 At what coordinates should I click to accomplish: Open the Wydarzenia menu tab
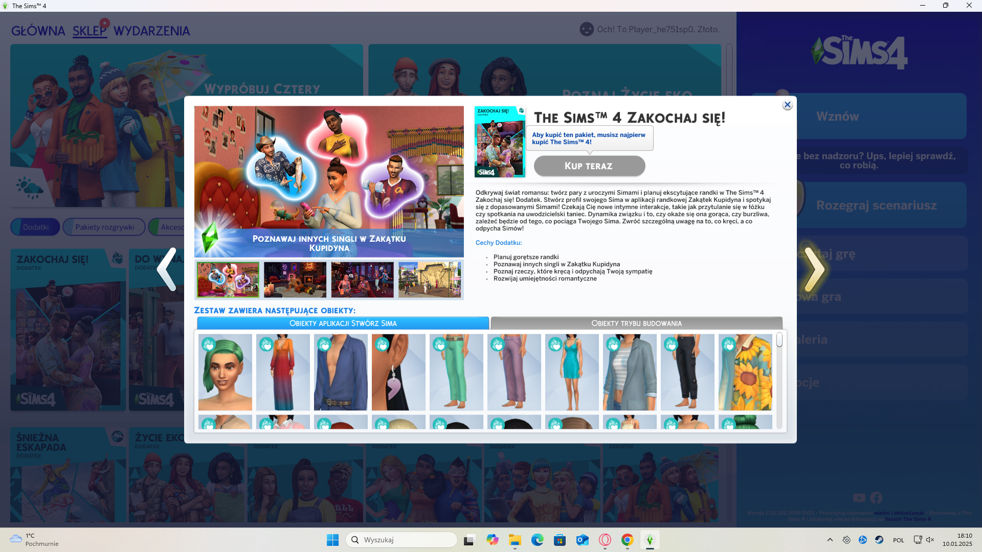pyautogui.click(x=151, y=31)
